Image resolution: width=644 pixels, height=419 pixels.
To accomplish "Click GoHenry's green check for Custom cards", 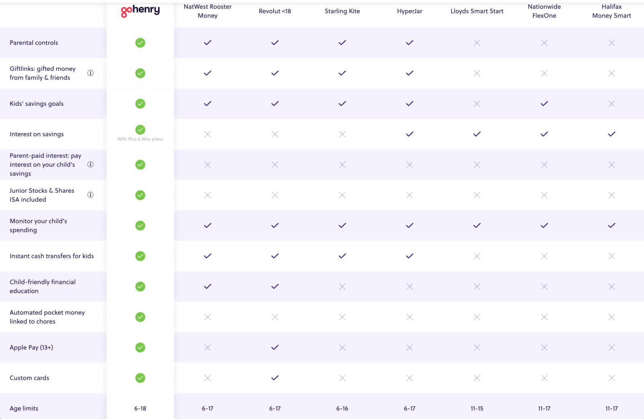I will click(x=140, y=378).
